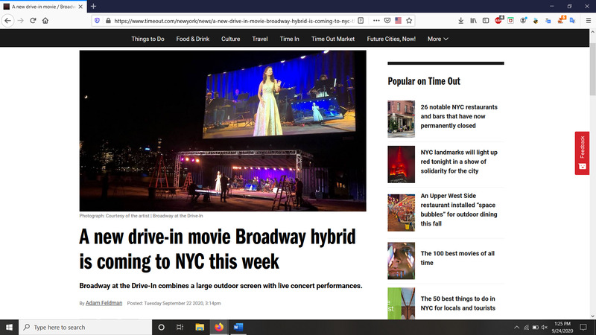This screenshot has height=335, width=596.
Task: Expand the More navigation dropdown
Action: 437,39
